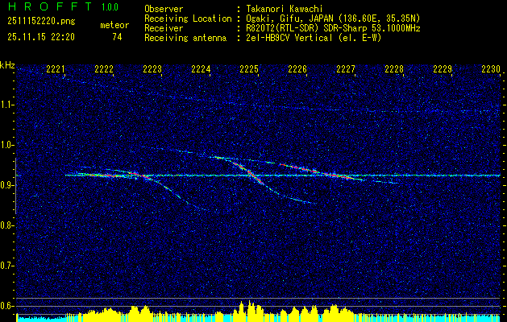Click the Observer field label
Image resolution: width=507 pixels, height=322 pixels.
click(x=164, y=9)
